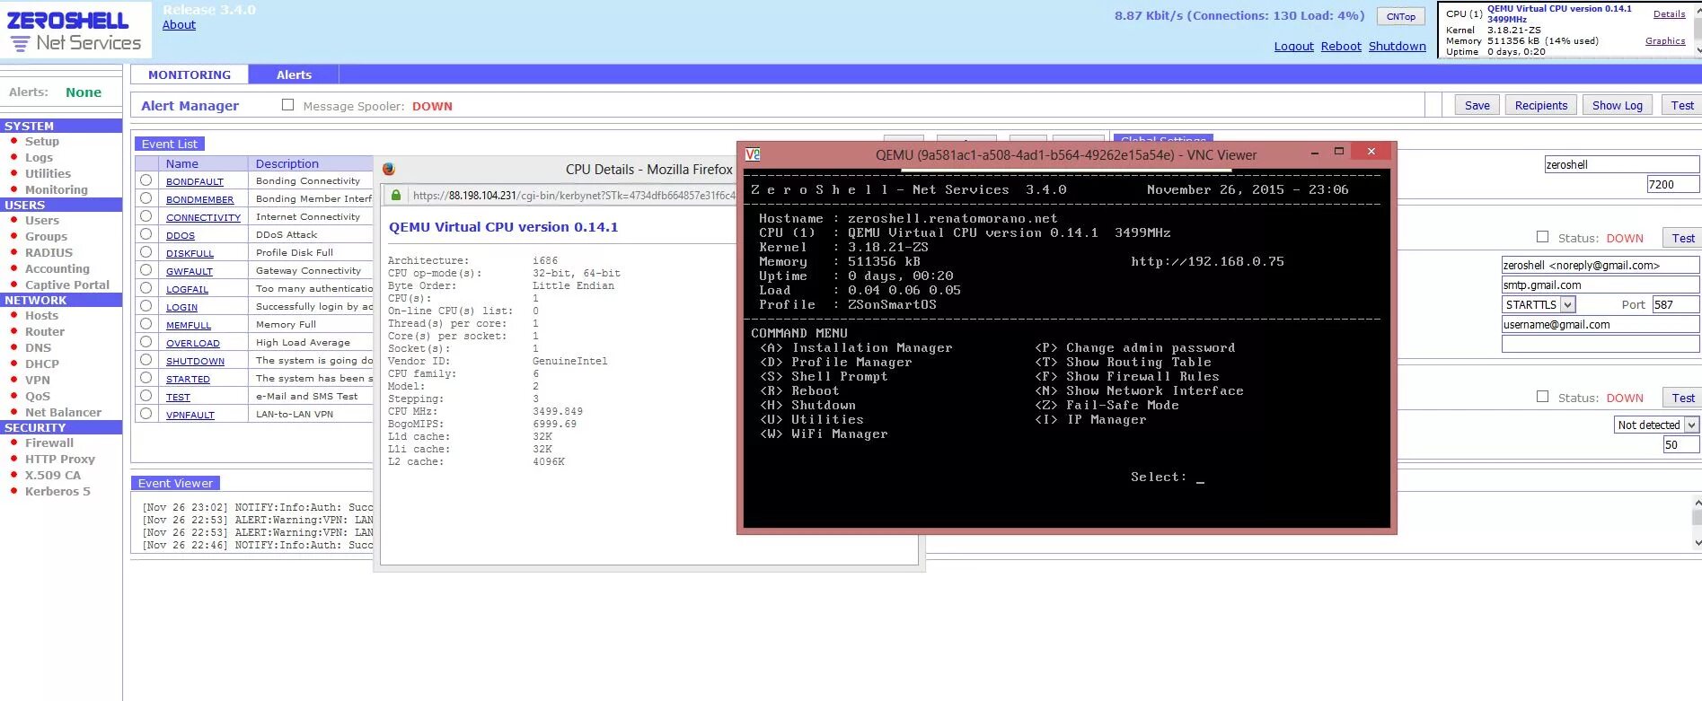This screenshot has width=1702, height=701.
Task: Click the Recipients button
Action: (x=1540, y=105)
